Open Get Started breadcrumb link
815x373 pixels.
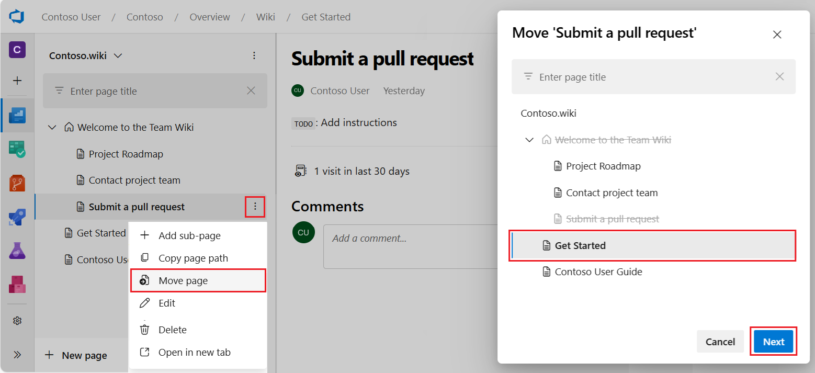point(326,17)
